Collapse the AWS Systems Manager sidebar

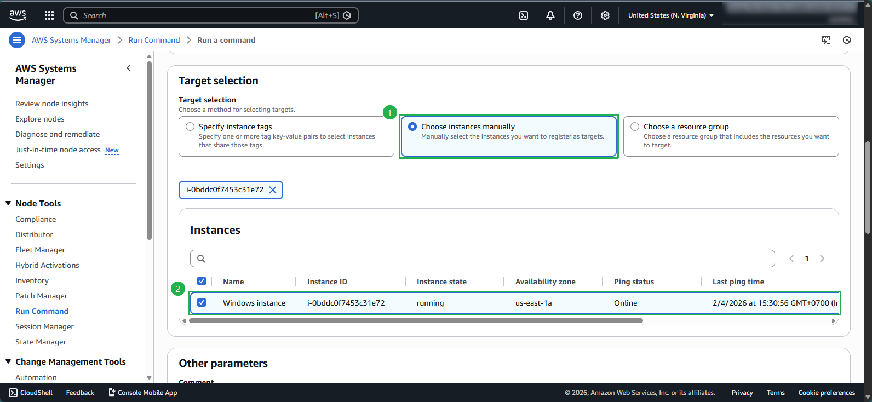129,68
